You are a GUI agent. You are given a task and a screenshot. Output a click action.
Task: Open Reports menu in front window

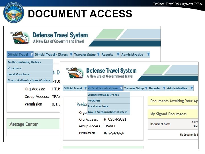(157, 88)
